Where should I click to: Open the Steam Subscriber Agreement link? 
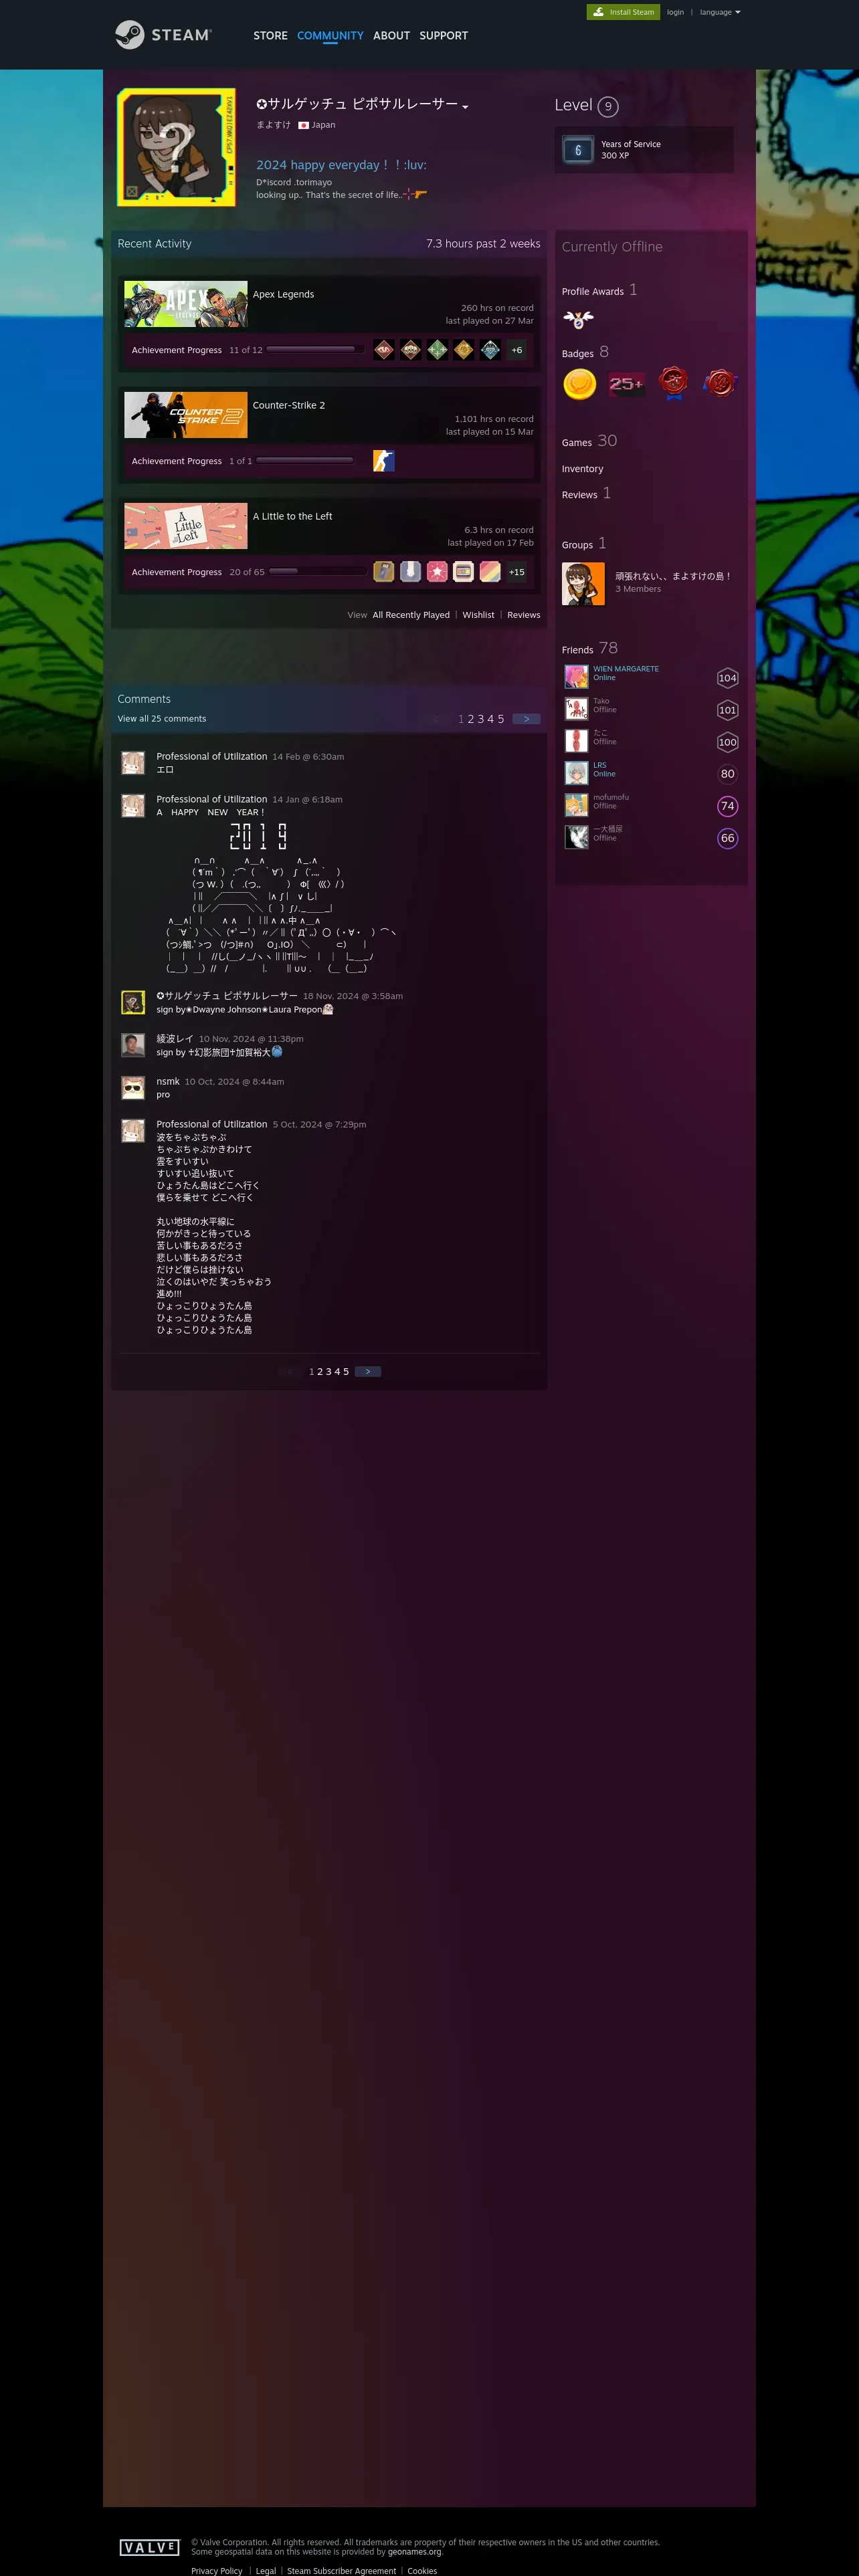tap(342, 2570)
